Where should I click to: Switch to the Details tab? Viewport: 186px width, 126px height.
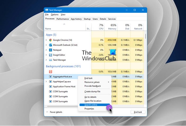103,19
